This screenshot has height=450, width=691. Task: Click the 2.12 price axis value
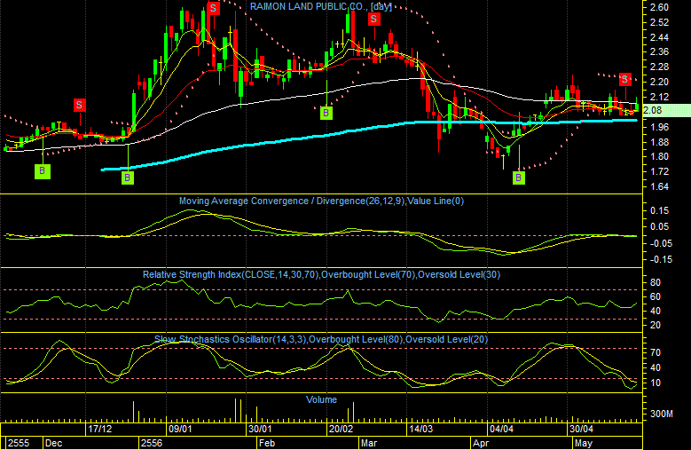[x=659, y=97]
